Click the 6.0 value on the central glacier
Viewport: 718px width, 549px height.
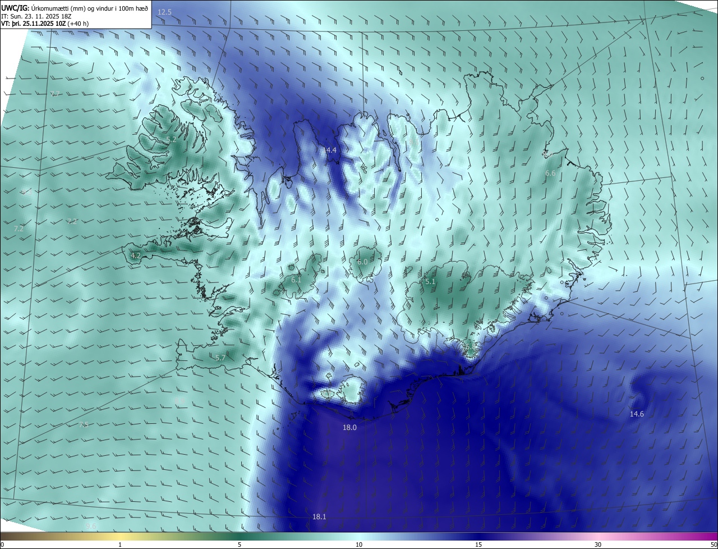(x=362, y=262)
